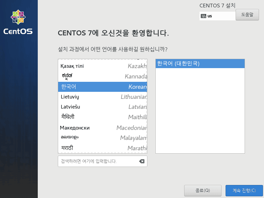Image resolution: width=264 pixels, height=198 pixels.
Task: Select Malayalam language row
Action: [103, 138]
